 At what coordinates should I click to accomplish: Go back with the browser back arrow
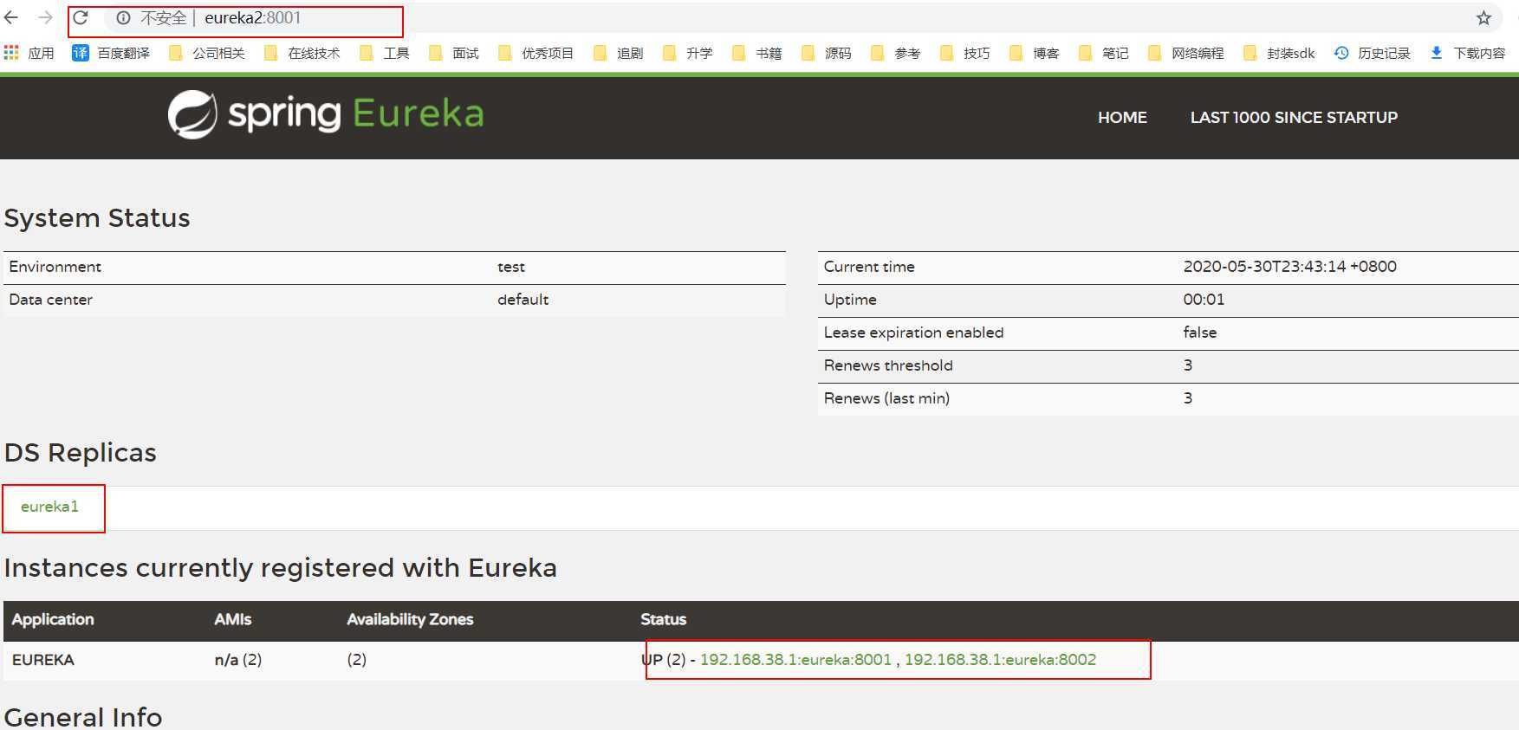(11, 17)
